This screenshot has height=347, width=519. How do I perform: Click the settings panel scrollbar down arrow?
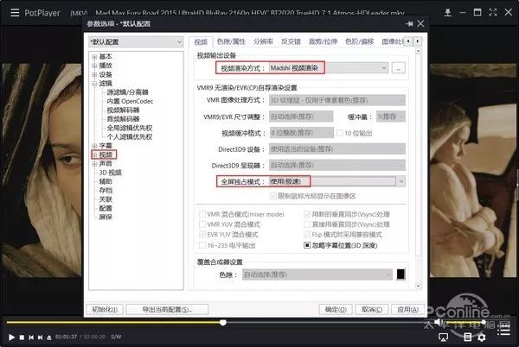click(x=418, y=286)
